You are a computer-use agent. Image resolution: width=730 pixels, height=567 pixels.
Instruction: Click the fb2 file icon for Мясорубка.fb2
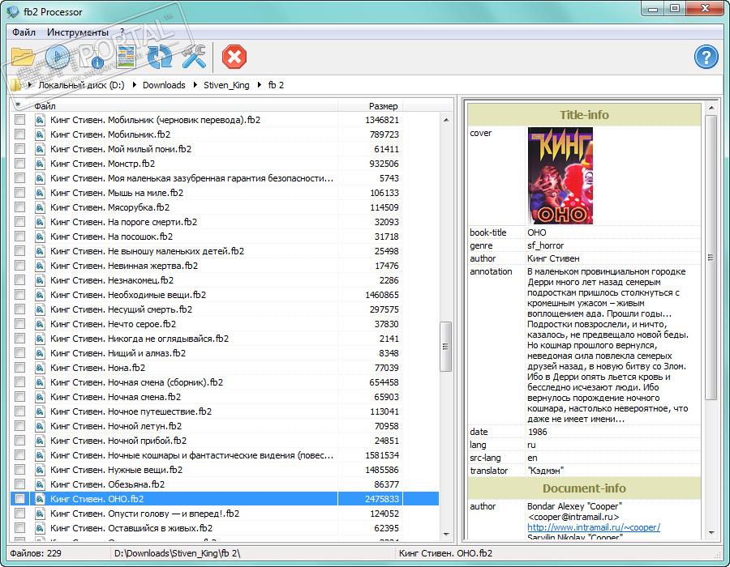point(40,207)
